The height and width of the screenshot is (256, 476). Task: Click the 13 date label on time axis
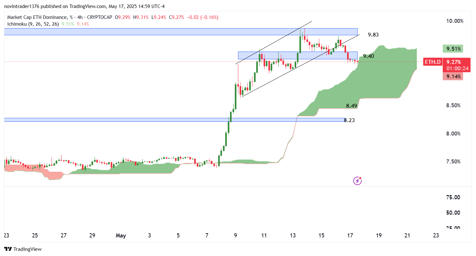293,235
